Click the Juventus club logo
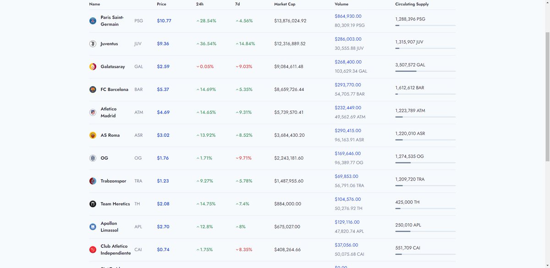 [x=93, y=44]
